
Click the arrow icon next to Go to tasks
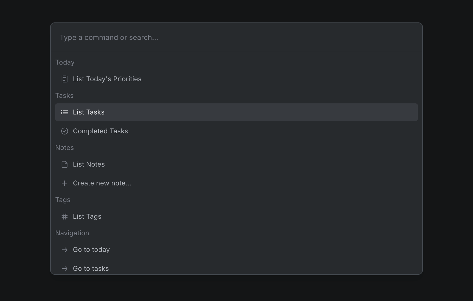click(65, 268)
